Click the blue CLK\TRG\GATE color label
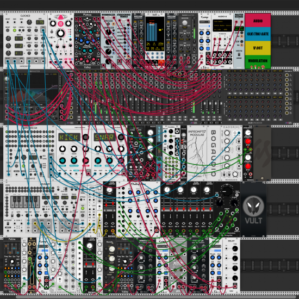The height and width of the screenshot is (299, 299). 258,34
